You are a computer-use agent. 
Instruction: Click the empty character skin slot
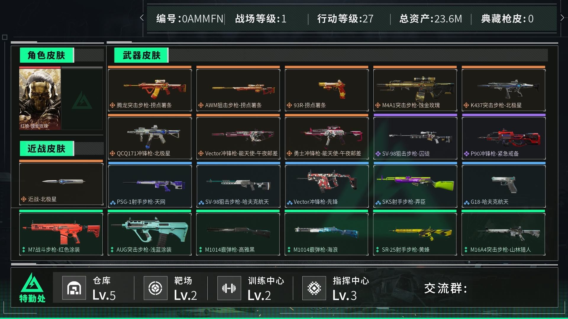pos(82,99)
